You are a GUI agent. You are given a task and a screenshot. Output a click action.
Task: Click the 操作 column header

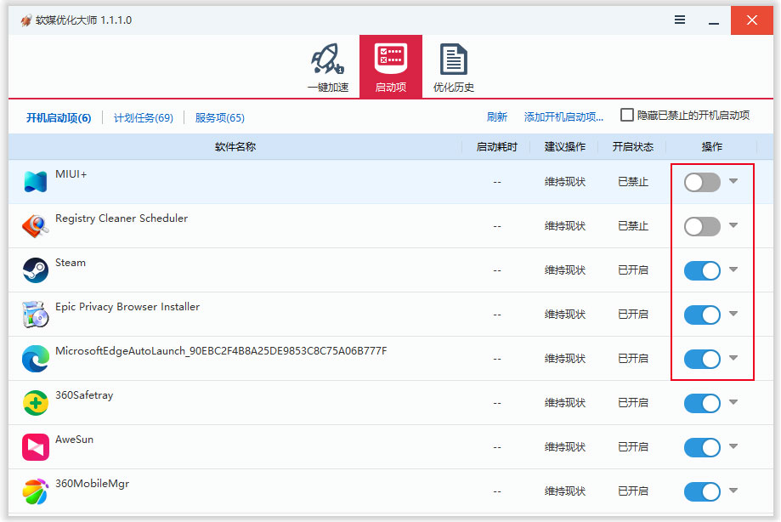pyautogui.click(x=712, y=146)
